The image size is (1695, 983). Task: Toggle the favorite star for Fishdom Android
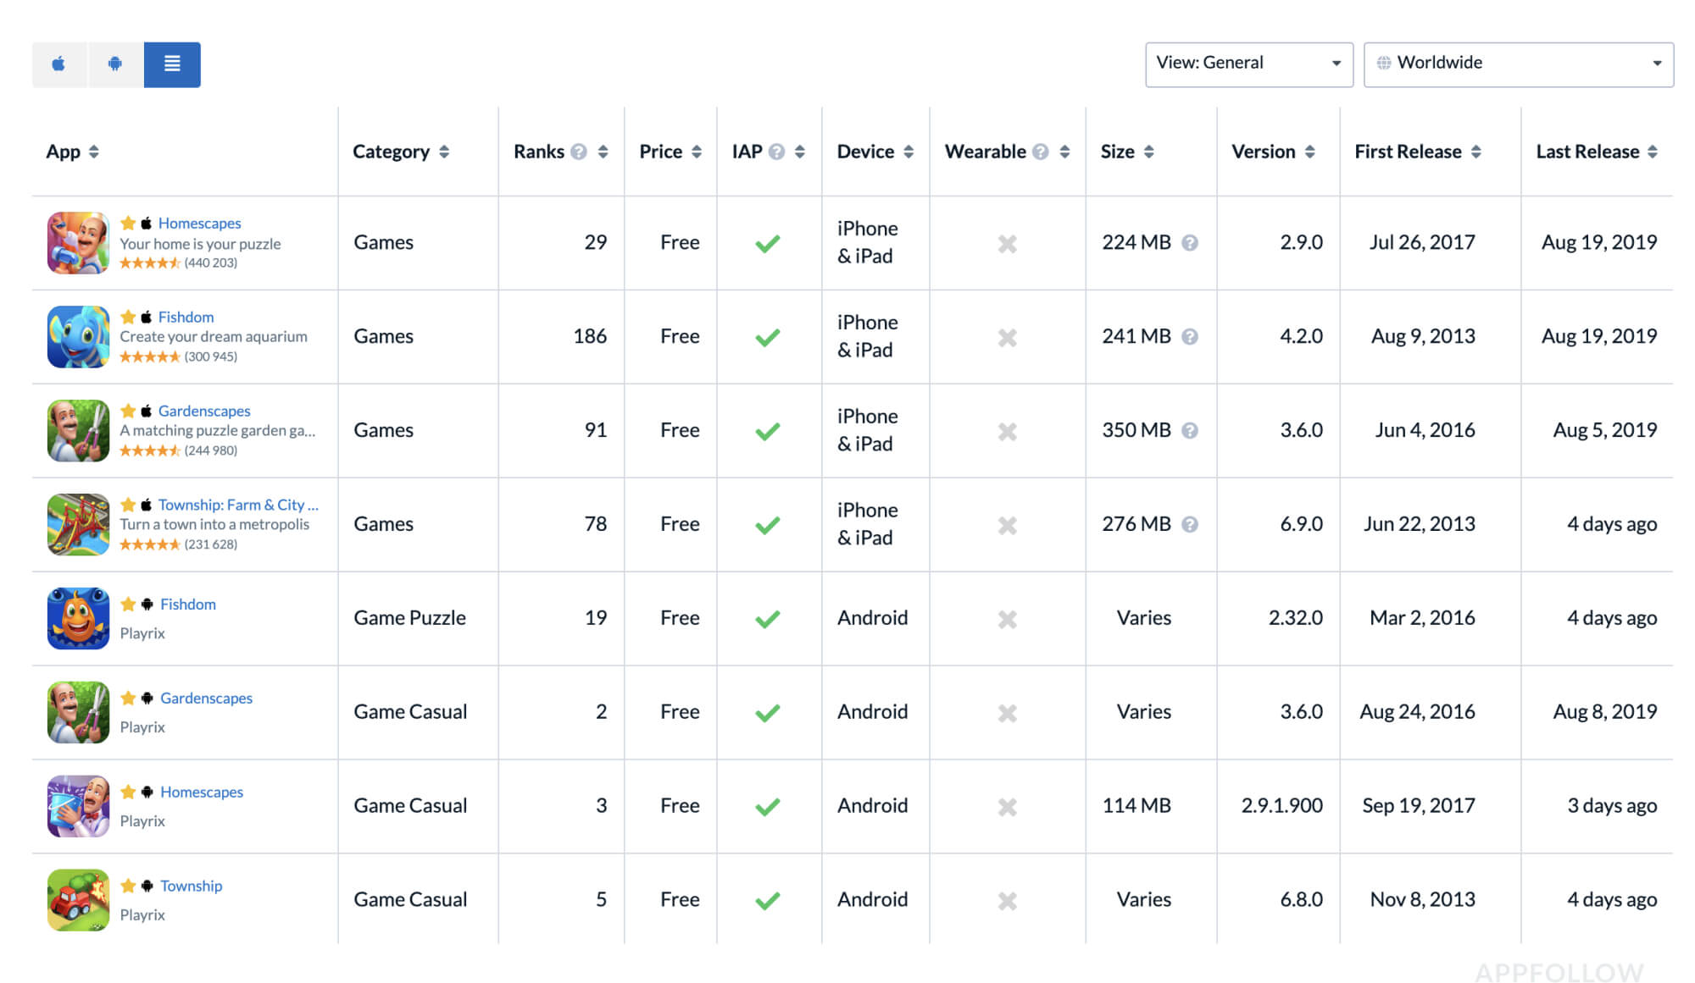pos(128,605)
